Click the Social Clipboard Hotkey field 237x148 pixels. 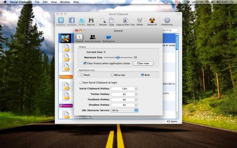[124, 89]
